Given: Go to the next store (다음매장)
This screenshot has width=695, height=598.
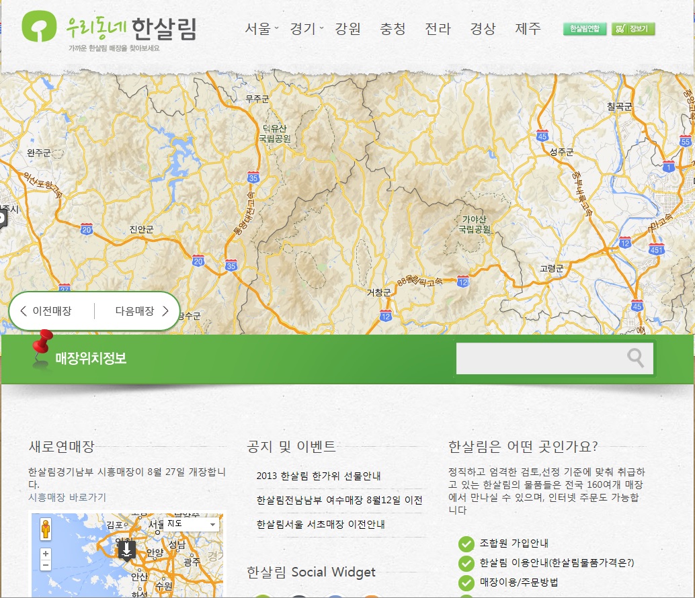Looking at the screenshot, I should coord(142,311).
